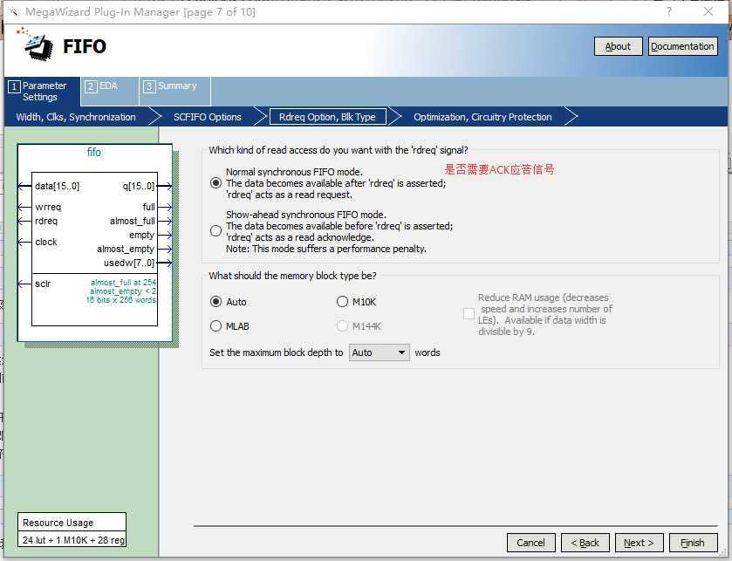Go to Optimization, Circuitry Protection step

coord(482,117)
